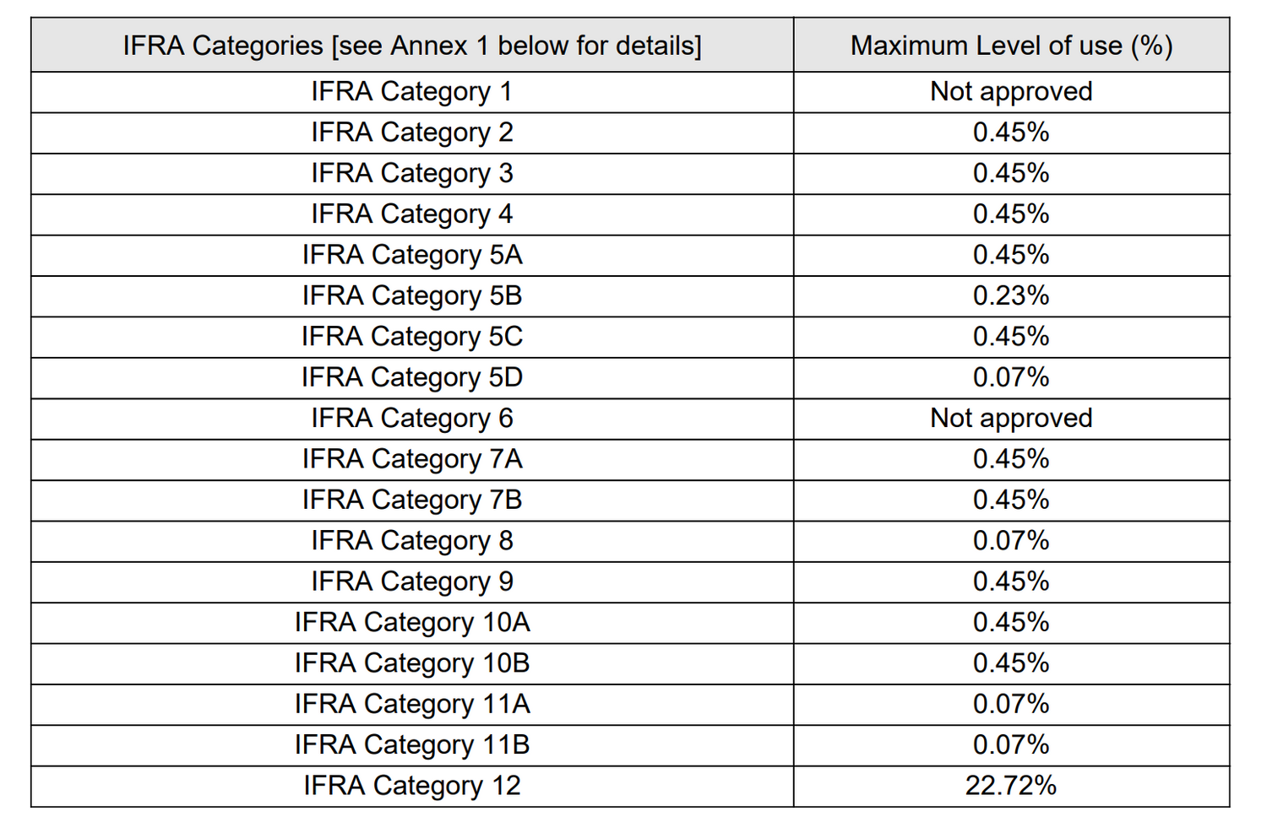The height and width of the screenshot is (833, 1267).
Task: Select the 'IFRA Category 1' cell
Action: tap(412, 91)
